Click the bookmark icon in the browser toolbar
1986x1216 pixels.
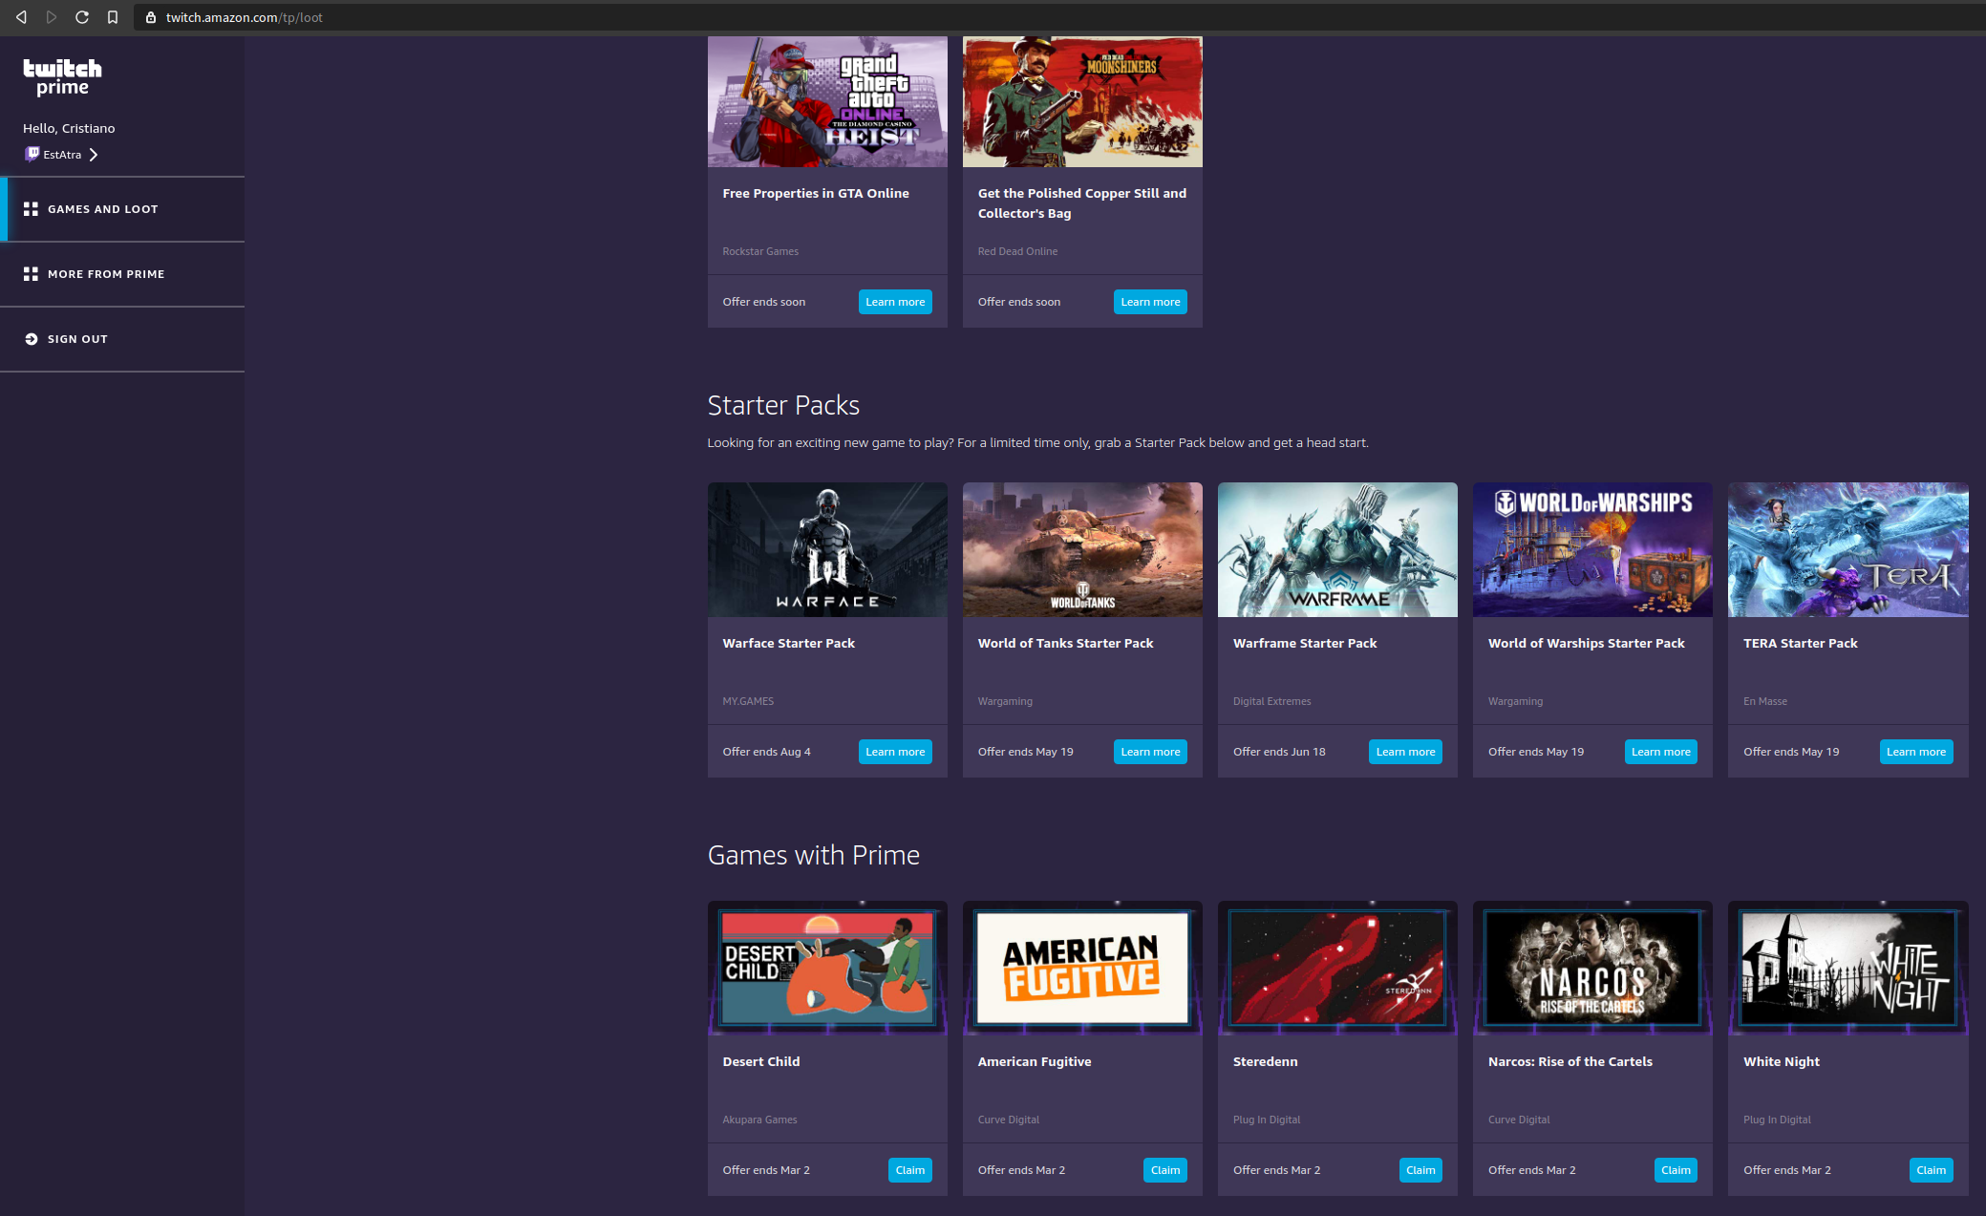[112, 16]
